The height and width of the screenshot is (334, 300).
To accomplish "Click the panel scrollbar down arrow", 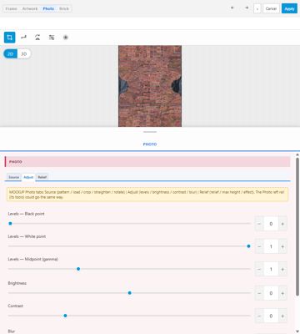I will (x=297, y=331).
